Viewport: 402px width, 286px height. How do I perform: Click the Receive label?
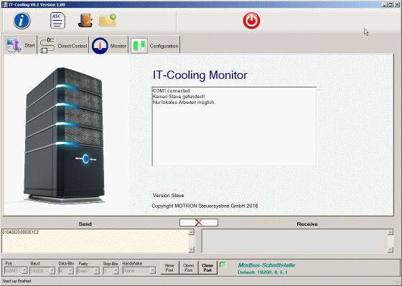pos(307,224)
